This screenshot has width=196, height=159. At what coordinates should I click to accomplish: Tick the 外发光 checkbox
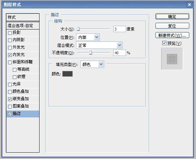(x=10, y=48)
